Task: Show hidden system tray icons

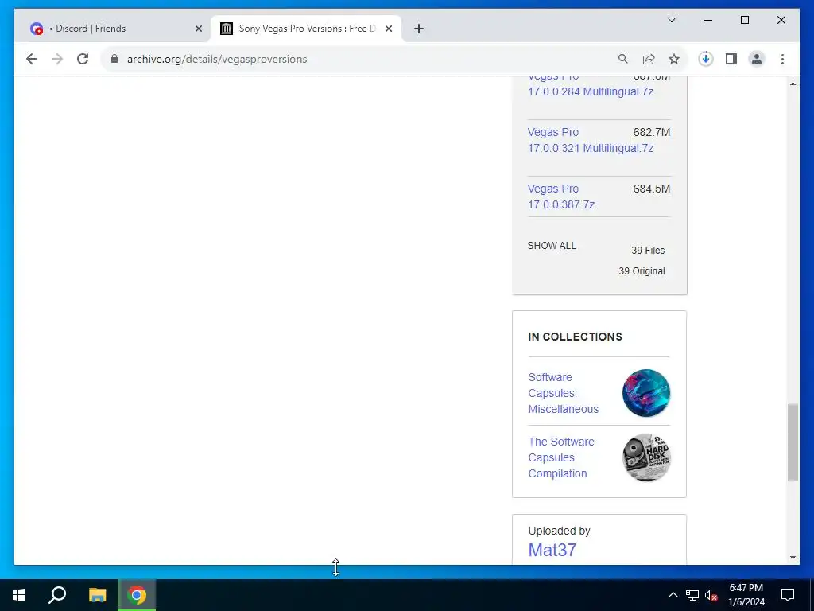Action: point(673,595)
